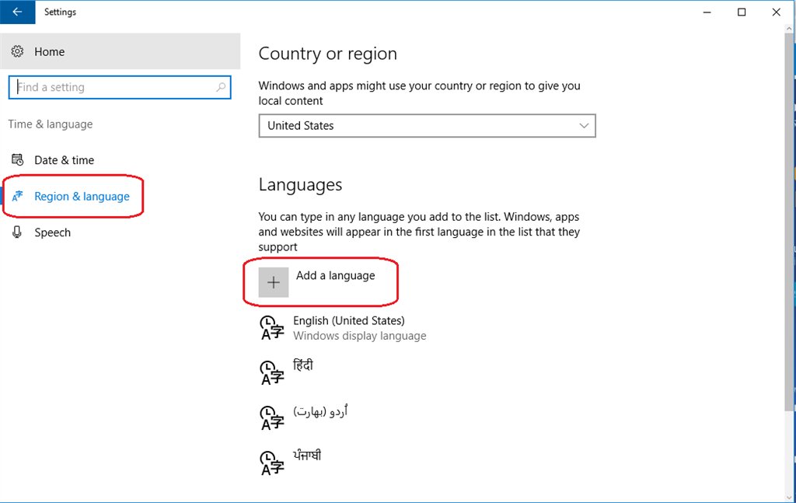796x503 pixels.
Task: Click inside the Find a setting field
Action: point(117,87)
